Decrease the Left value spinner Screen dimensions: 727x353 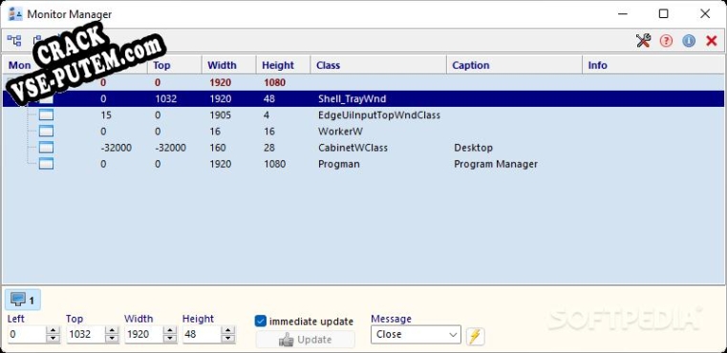point(53,339)
